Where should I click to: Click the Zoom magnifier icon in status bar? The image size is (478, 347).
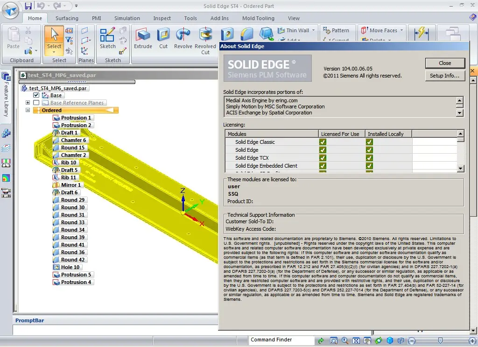tap(345, 340)
